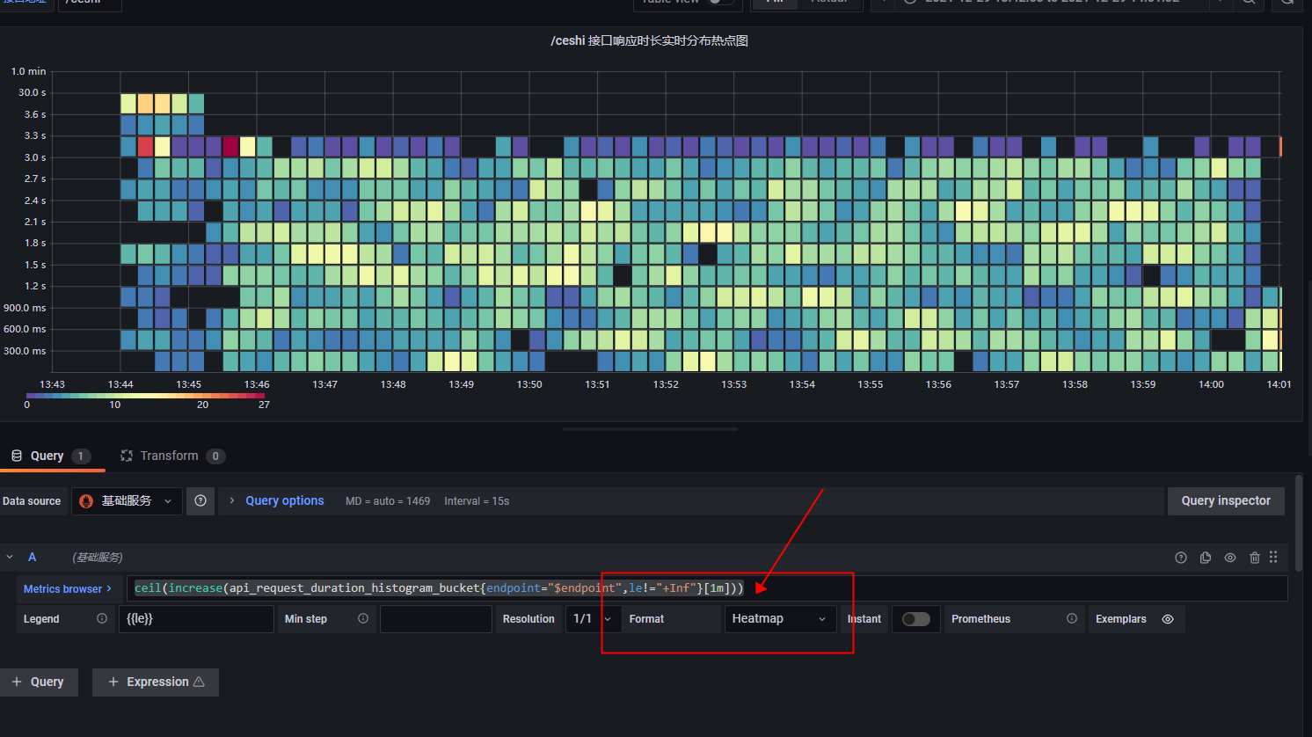Duplicate query A using copy icon
Image resolution: width=1312 pixels, height=737 pixels.
pos(1205,557)
